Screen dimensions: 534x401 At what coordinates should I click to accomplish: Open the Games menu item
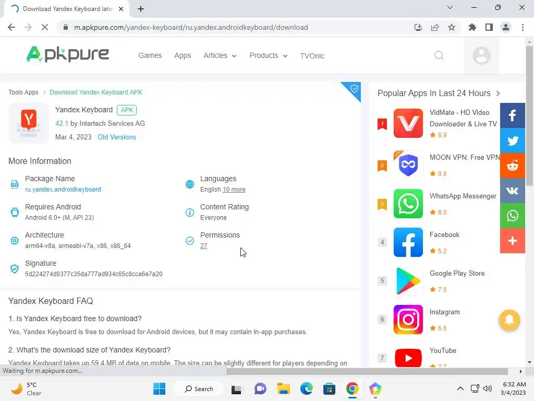(150, 55)
